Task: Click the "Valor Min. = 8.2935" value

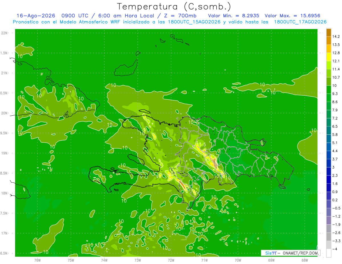Action: click(x=234, y=16)
